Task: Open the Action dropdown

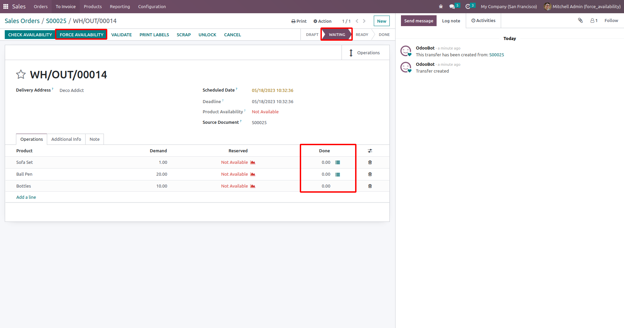Action: [x=322, y=21]
